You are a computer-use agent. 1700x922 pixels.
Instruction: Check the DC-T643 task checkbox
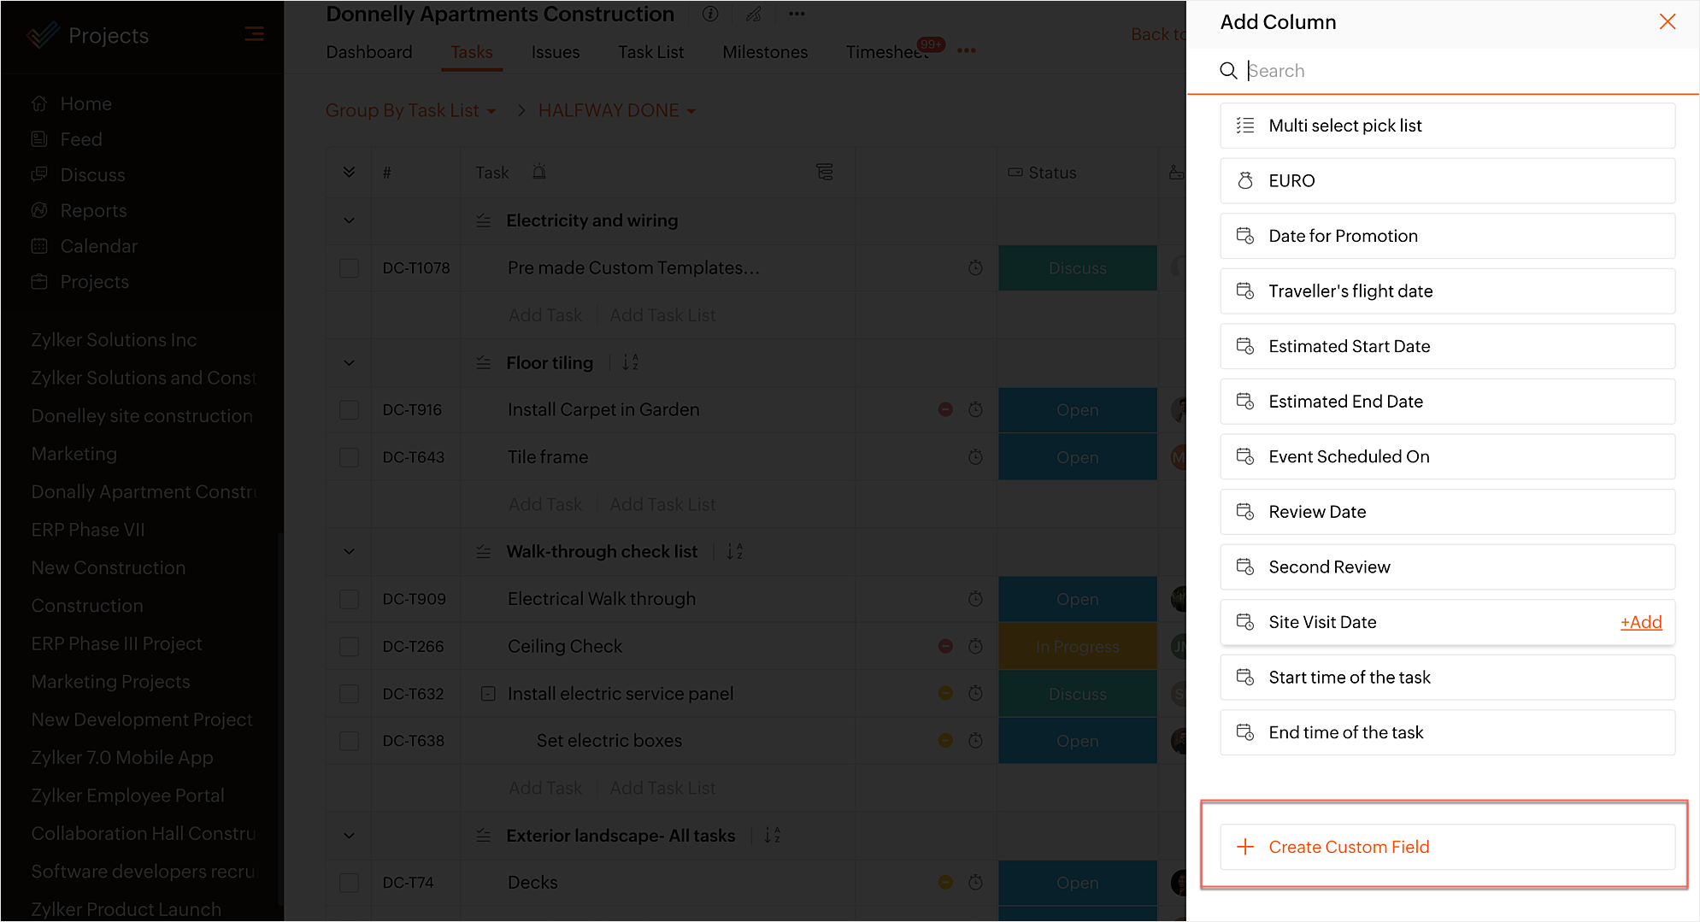[x=349, y=457]
